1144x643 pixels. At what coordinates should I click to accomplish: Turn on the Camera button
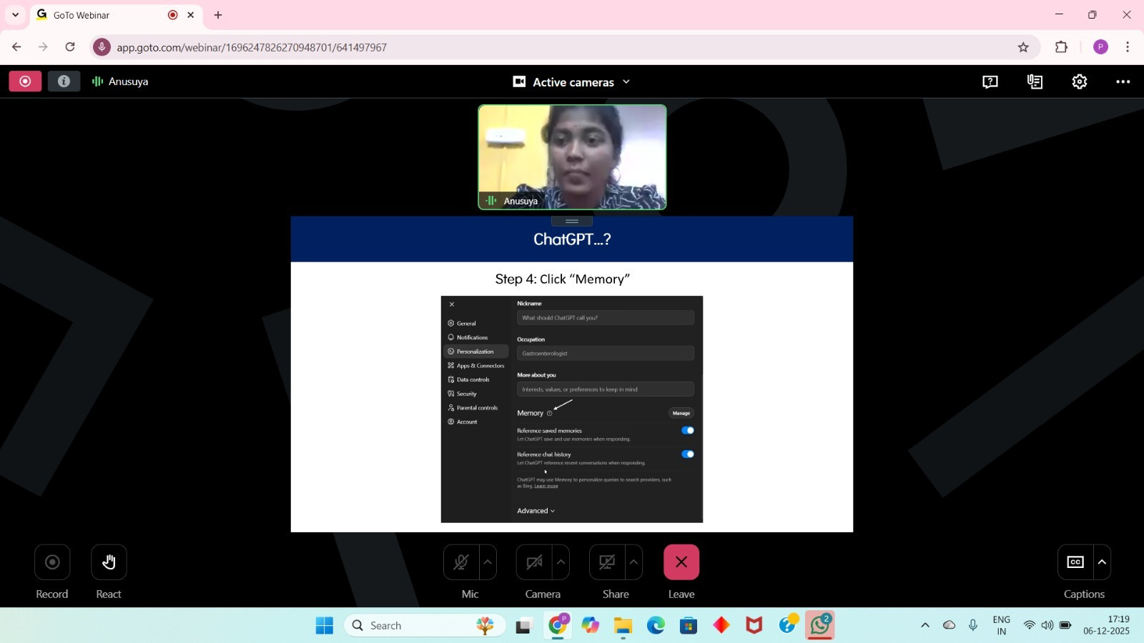(534, 562)
